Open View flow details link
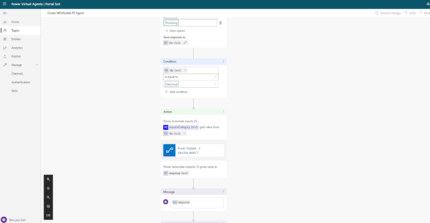The width and height of the screenshot is (430, 223). (188, 153)
